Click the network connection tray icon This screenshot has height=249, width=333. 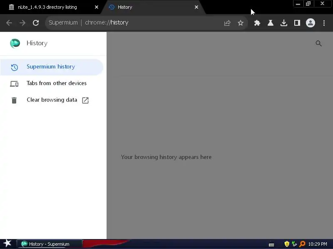click(x=294, y=244)
